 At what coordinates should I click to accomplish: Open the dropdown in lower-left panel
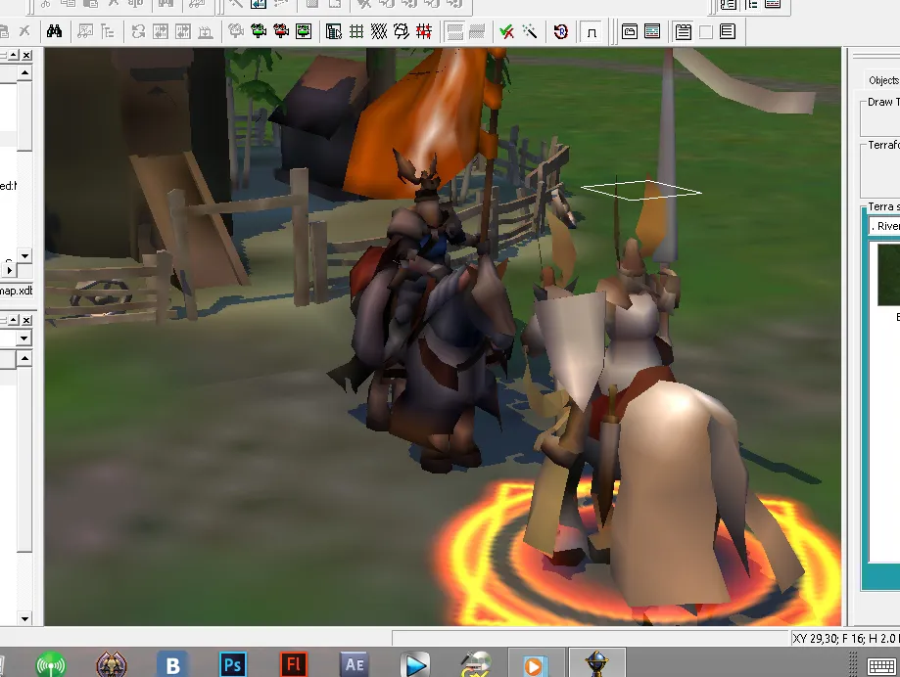[24, 338]
